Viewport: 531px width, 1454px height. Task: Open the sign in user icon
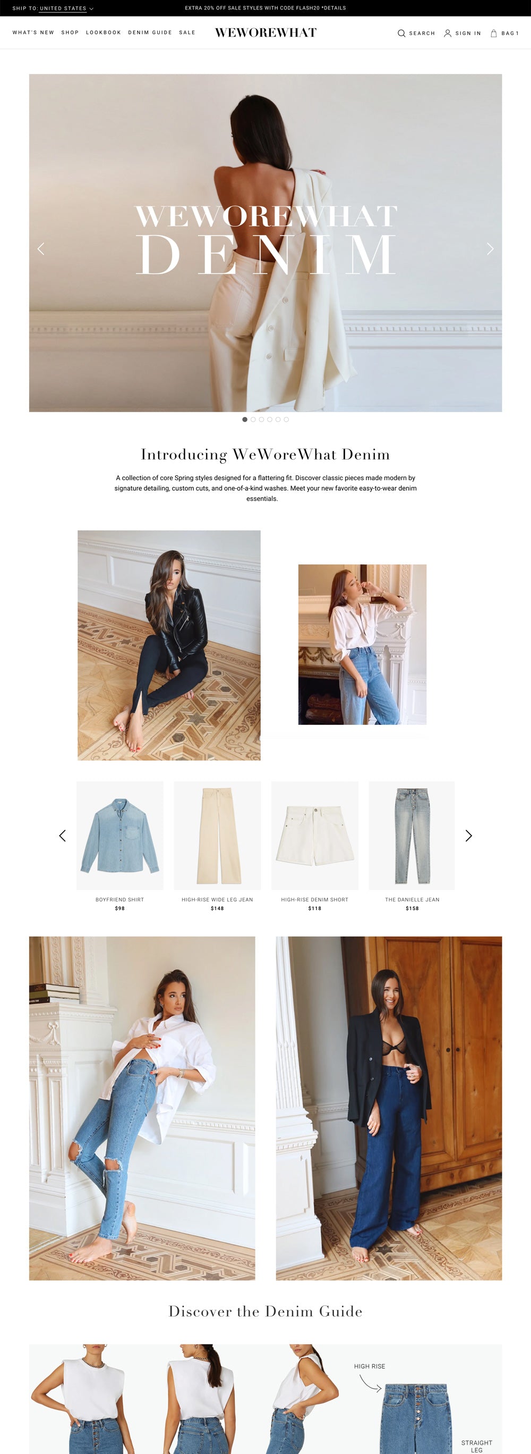448,34
